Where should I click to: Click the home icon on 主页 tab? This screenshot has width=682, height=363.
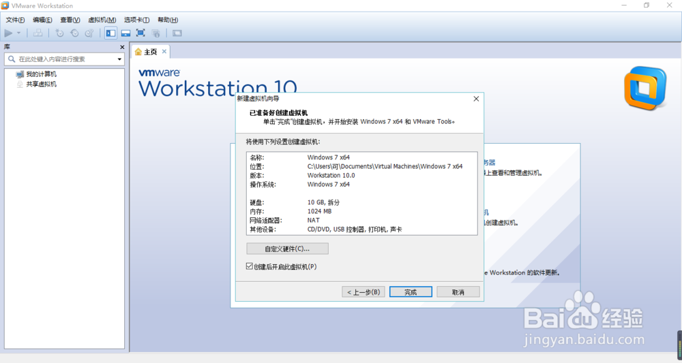tap(138, 52)
